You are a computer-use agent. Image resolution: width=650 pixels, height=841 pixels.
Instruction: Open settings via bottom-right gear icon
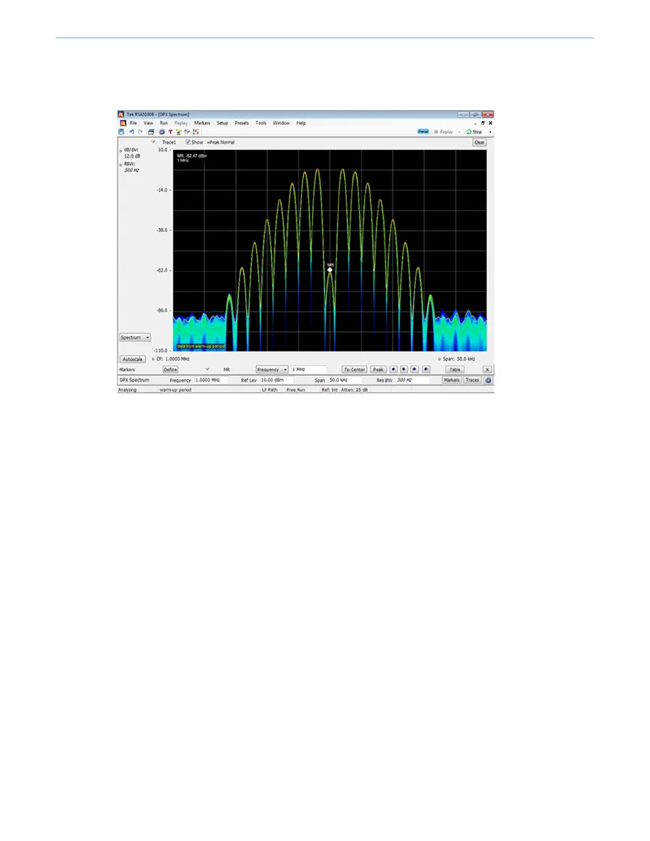tap(489, 380)
